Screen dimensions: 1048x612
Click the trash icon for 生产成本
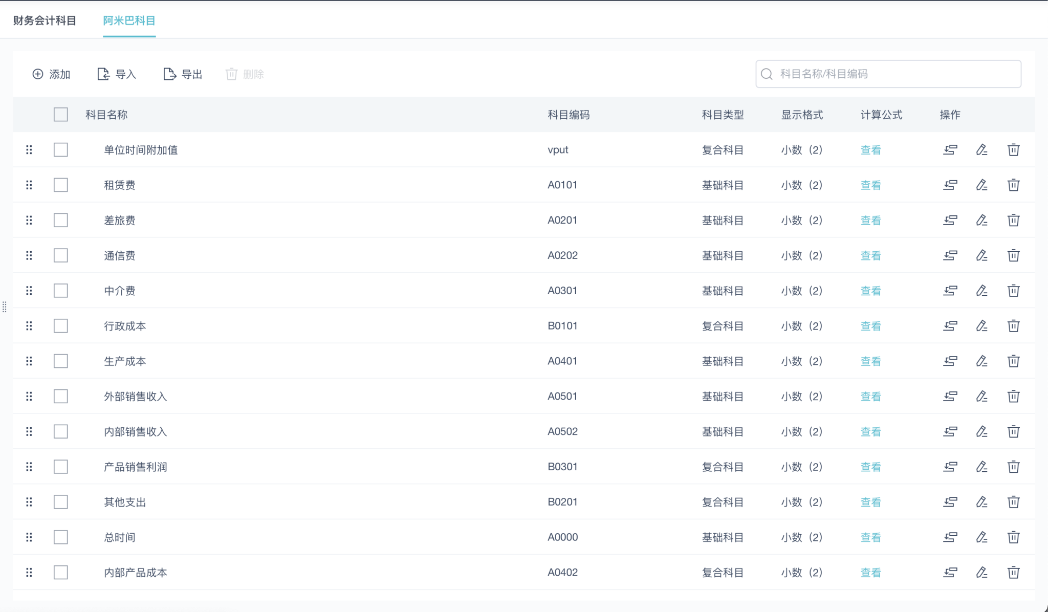pos(1013,361)
